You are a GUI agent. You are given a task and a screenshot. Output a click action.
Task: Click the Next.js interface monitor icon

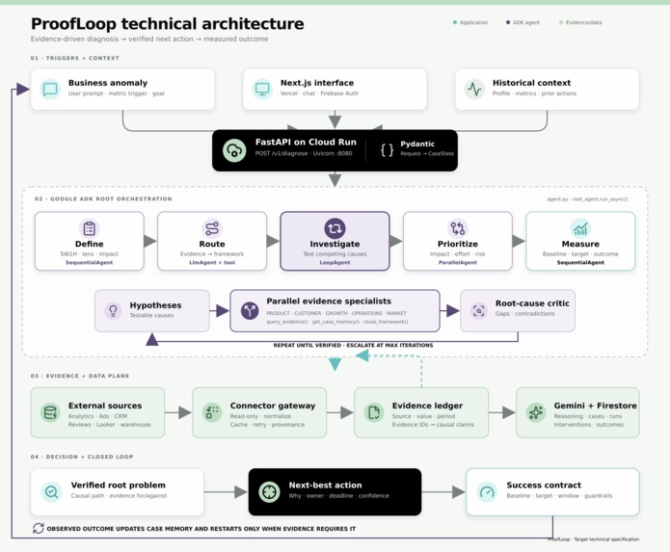[262, 90]
